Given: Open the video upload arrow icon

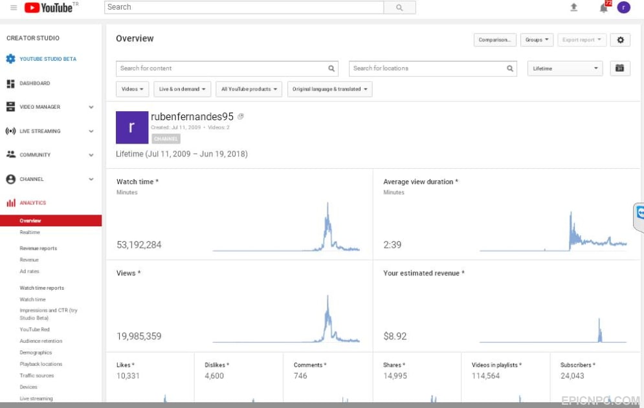Looking at the screenshot, I should pyautogui.click(x=573, y=7).
